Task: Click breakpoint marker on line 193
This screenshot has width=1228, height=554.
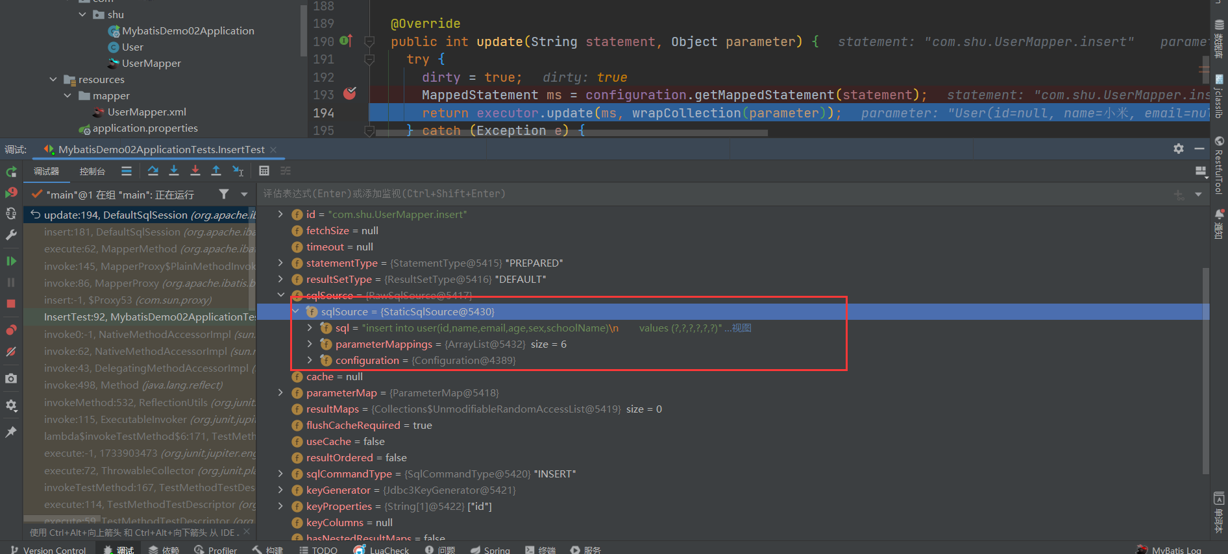Action: pos(350,93)
